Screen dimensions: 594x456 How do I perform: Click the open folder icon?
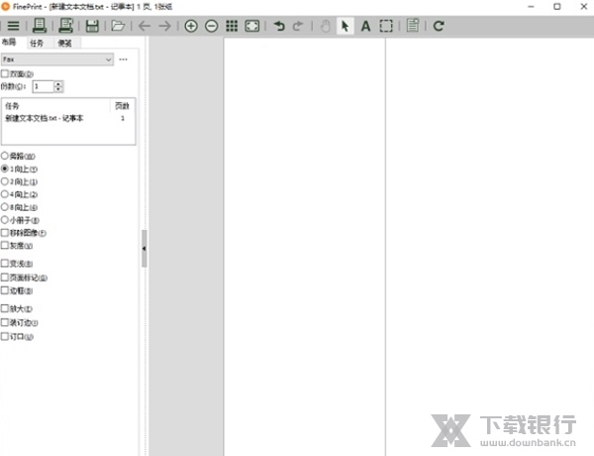118,26
